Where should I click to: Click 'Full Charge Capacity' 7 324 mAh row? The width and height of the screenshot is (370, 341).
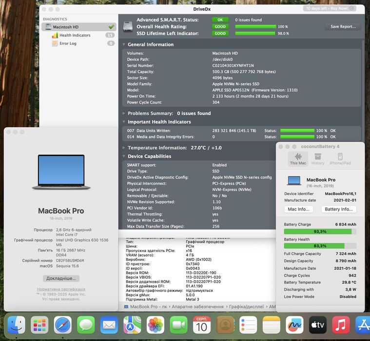[320, 254]
